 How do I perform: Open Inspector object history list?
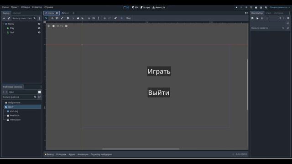pos(288,18)
